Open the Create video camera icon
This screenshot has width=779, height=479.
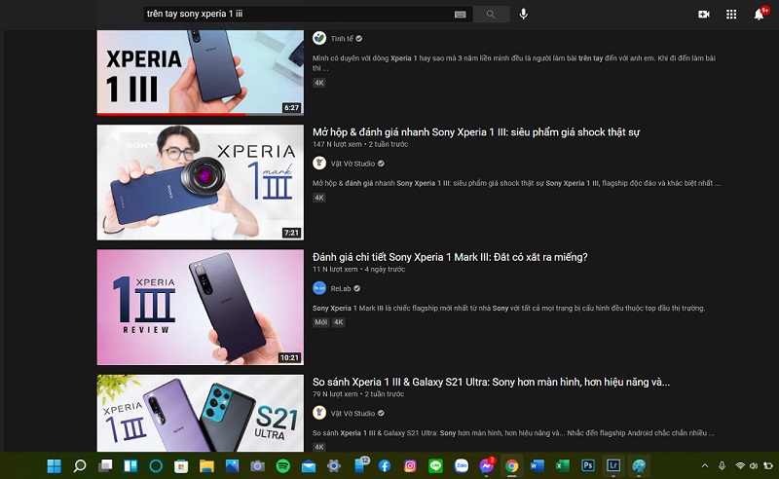[703, 15]
